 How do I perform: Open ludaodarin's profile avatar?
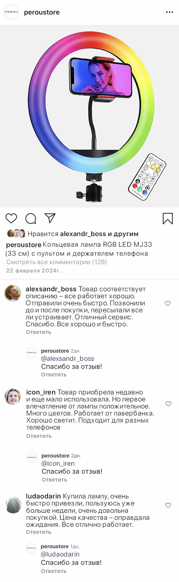(13, 505)
